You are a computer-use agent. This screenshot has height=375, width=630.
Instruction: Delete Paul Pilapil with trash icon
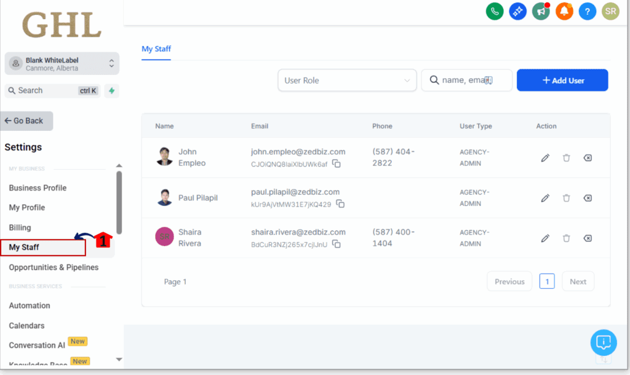pos(566,198)
